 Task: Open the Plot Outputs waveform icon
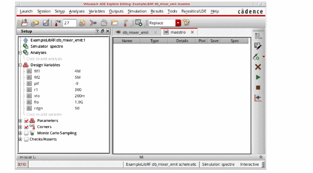[258, 98]
